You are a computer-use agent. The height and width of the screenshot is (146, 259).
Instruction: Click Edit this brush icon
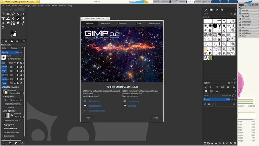(x=206, y=87)
